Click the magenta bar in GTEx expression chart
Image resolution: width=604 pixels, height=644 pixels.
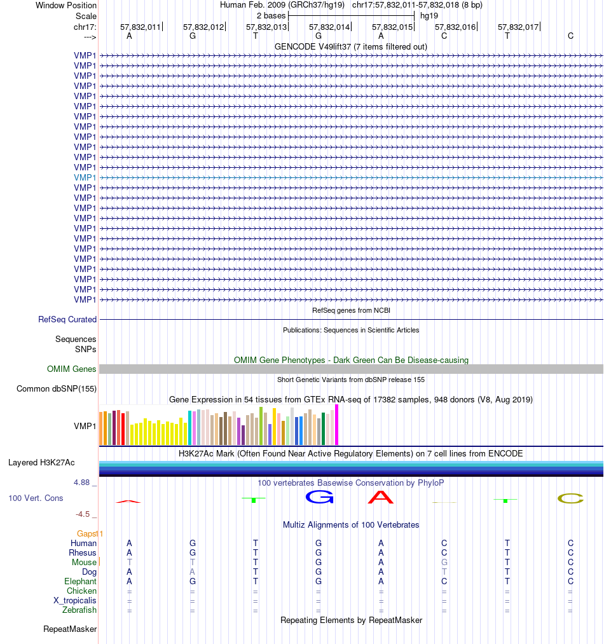point(336,425)
